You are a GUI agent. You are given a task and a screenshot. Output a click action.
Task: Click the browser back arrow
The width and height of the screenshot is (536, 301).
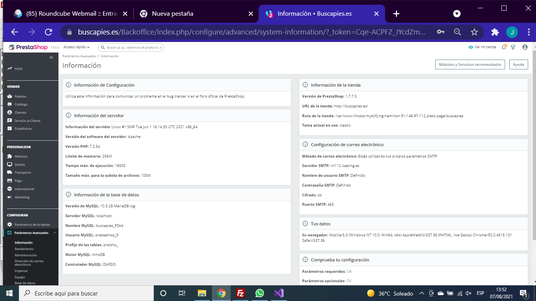pyautogui.click(x=15, y=32)
